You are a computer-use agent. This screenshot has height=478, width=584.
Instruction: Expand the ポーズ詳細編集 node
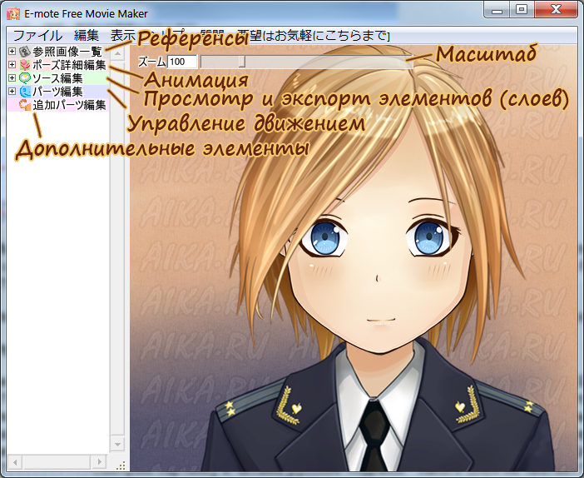[12, 64]
